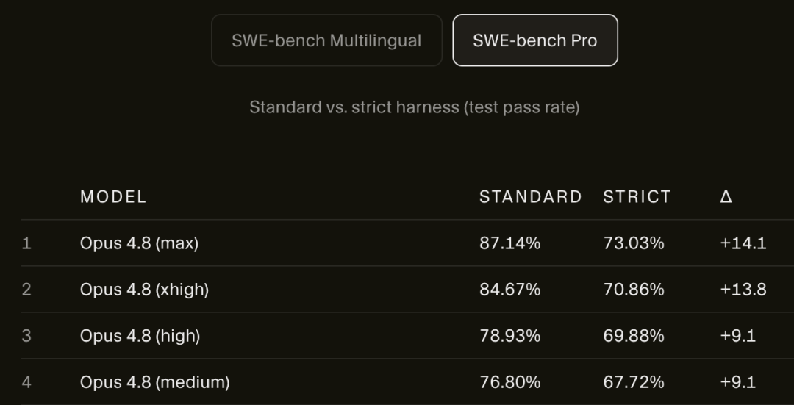Click the 70.86% strict score
This screenshot has height=405, width=794.
coord(634,290)
